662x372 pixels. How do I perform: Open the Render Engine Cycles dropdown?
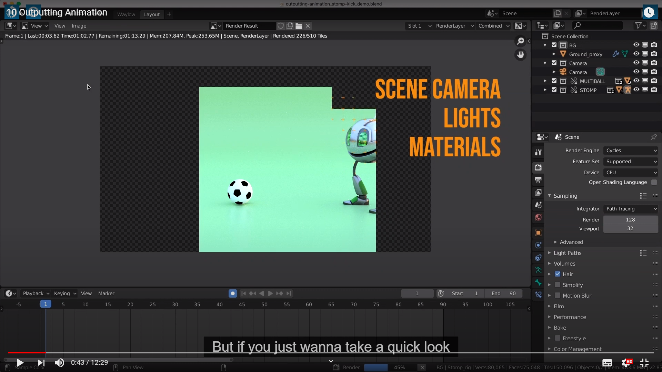point(631,151)
